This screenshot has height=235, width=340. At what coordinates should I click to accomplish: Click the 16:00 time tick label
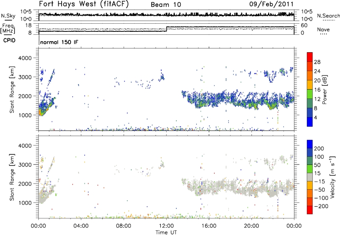point(209,226)
